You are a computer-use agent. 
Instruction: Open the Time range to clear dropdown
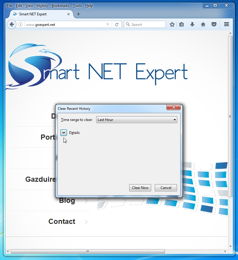pos(137,120)
